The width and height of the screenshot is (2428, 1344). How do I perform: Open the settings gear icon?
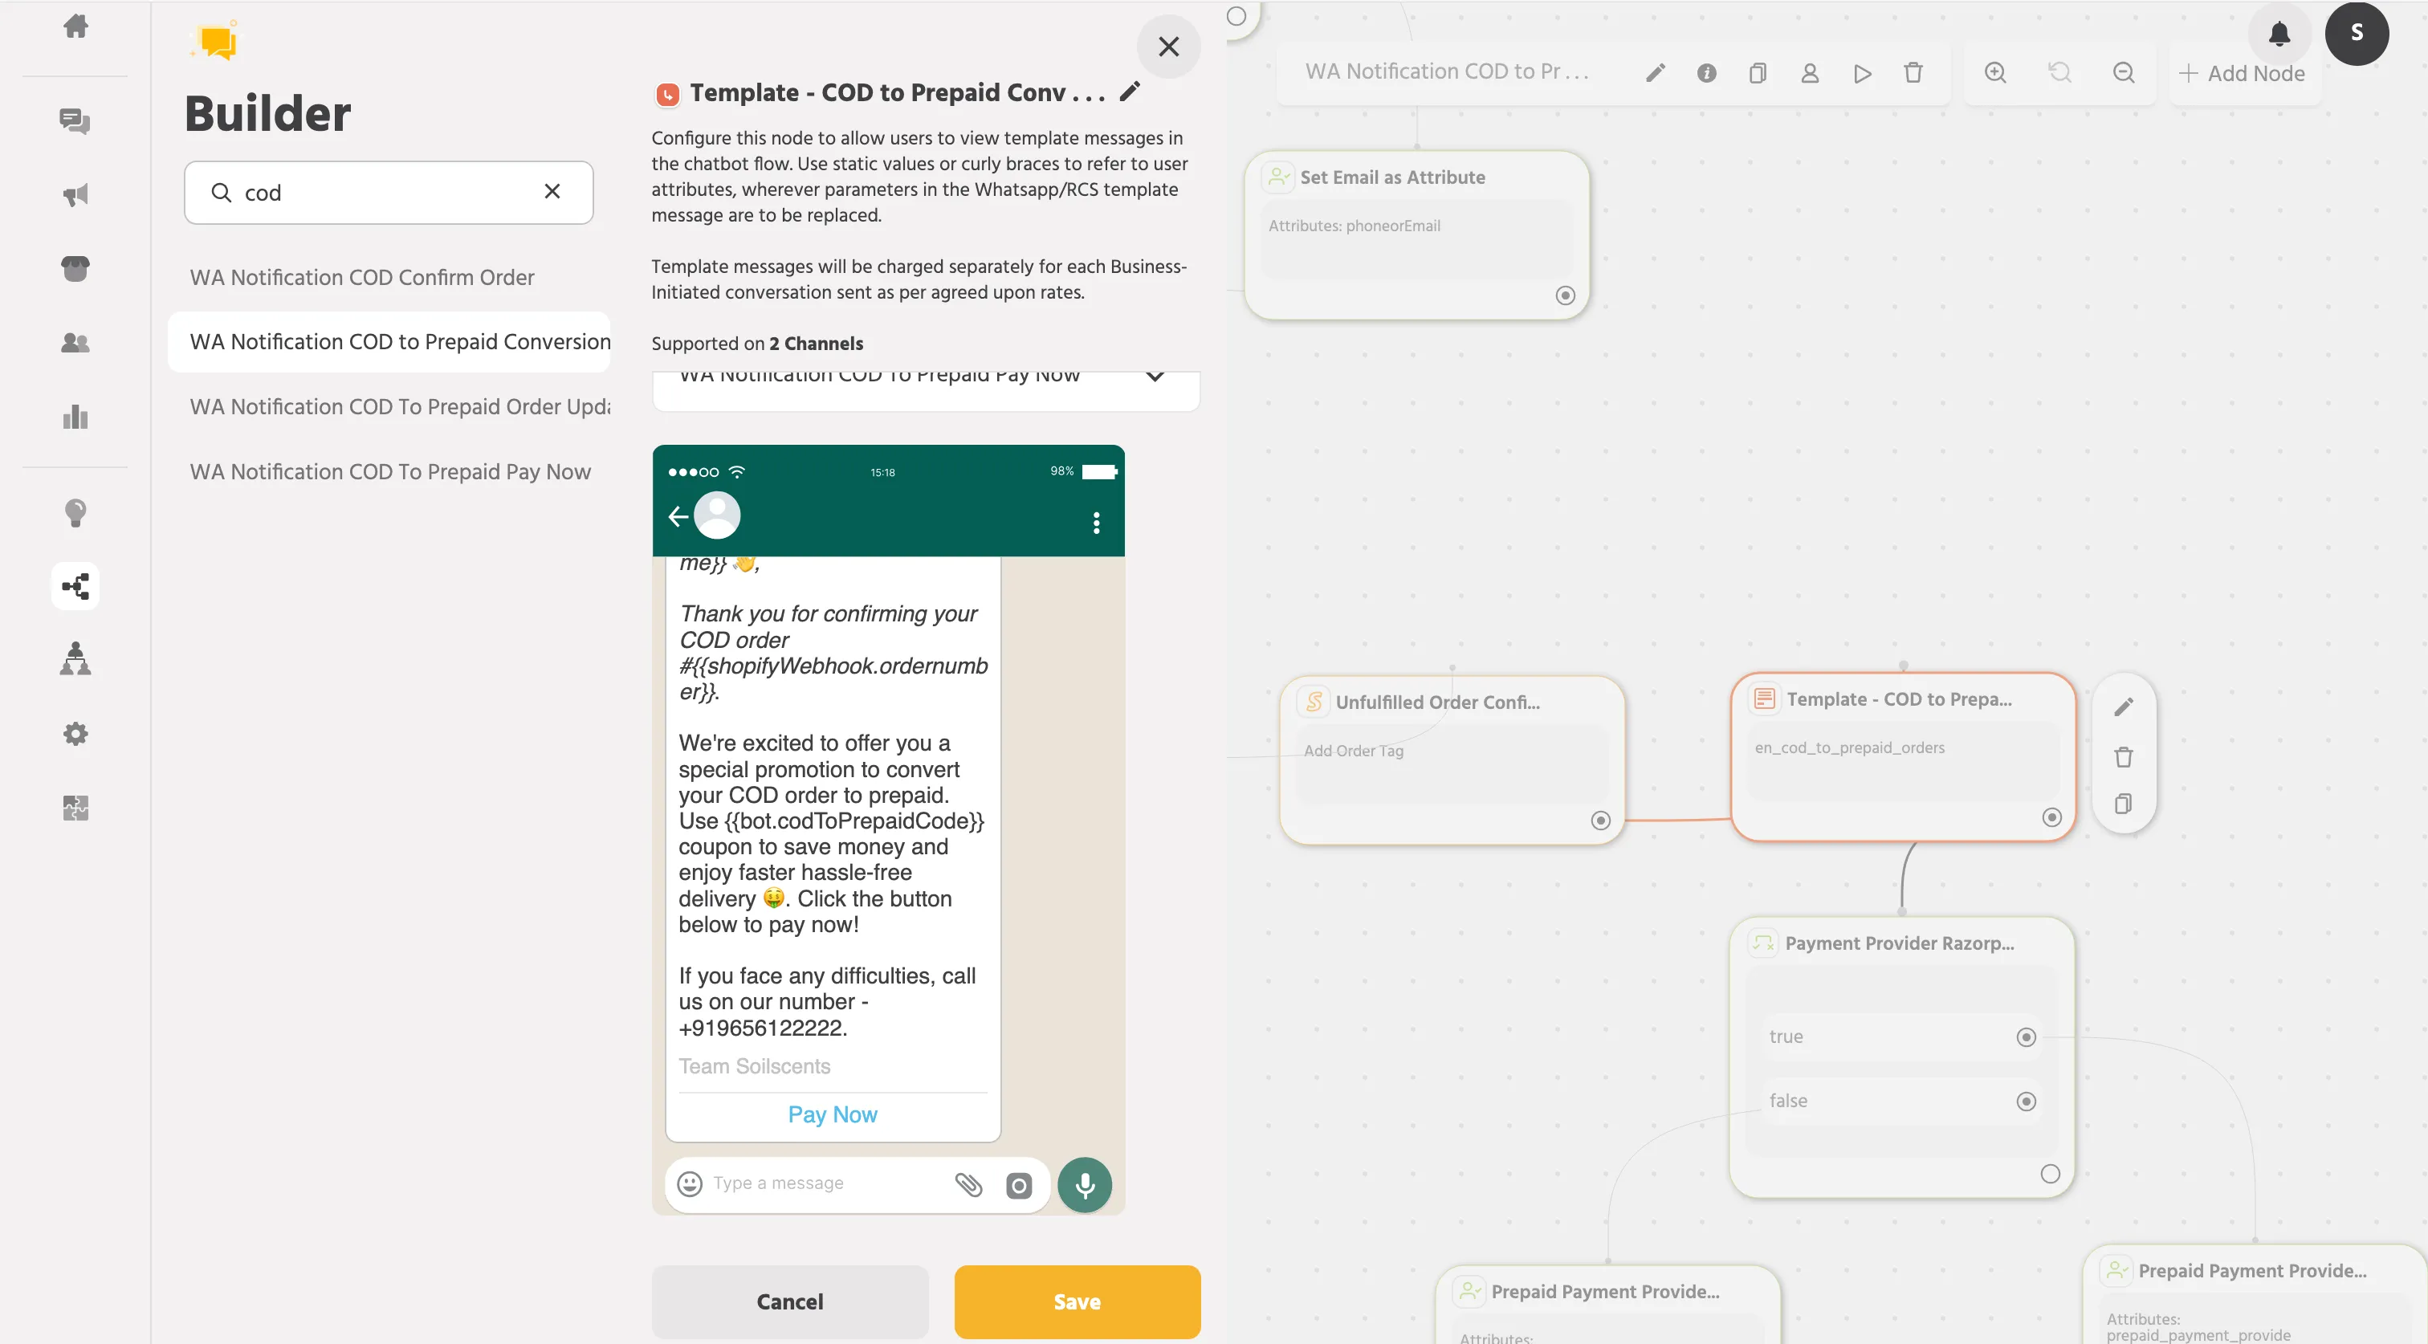pos(75,733)
